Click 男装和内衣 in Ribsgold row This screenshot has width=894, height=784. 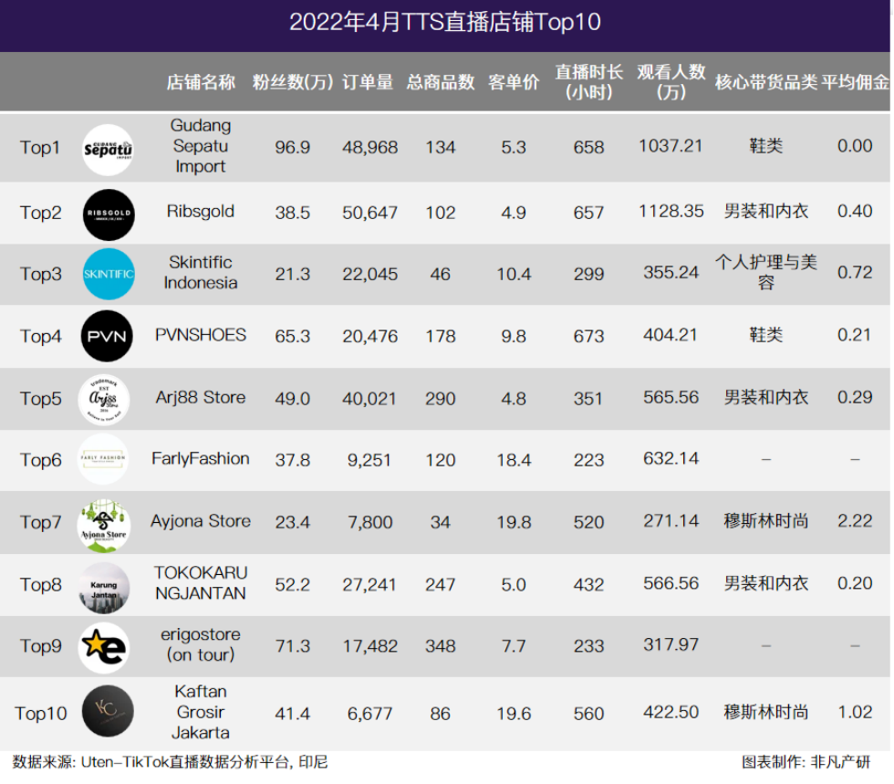tap(765, 211)
